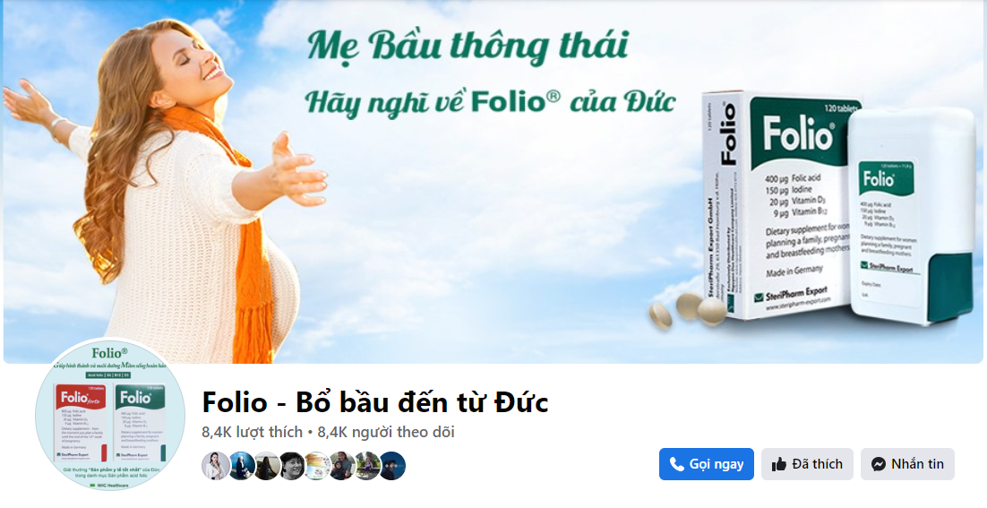Open the 8,4K lượt thích link

(x=253, y=433)
